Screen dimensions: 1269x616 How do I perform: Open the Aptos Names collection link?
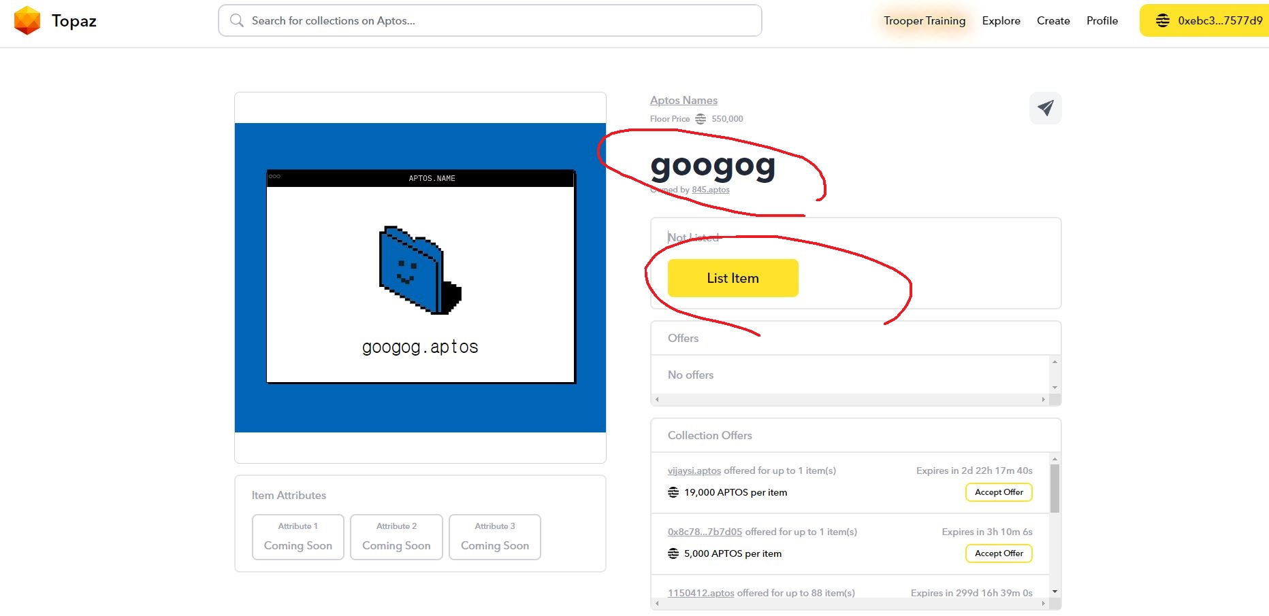coord(684,100)
